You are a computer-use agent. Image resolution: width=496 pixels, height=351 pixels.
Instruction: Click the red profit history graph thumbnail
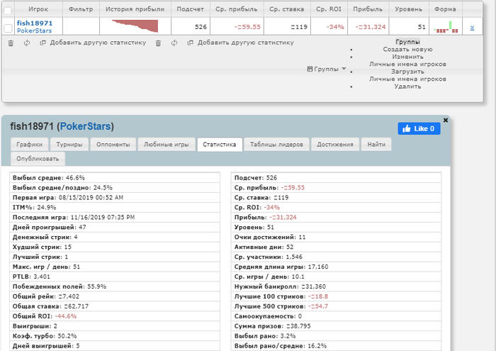pyautogui.click(x=135, y=26)
